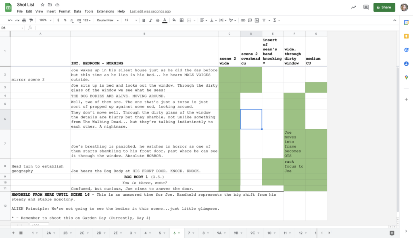This screenshot has width=413, height=238.
Task: Open the Functions sigma dropdown
Action: click(x=276, y=20)
